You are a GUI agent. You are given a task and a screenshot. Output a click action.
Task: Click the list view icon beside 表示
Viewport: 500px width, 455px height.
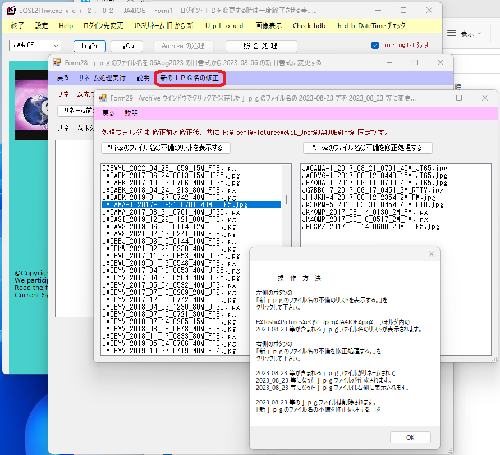[451, 33]
